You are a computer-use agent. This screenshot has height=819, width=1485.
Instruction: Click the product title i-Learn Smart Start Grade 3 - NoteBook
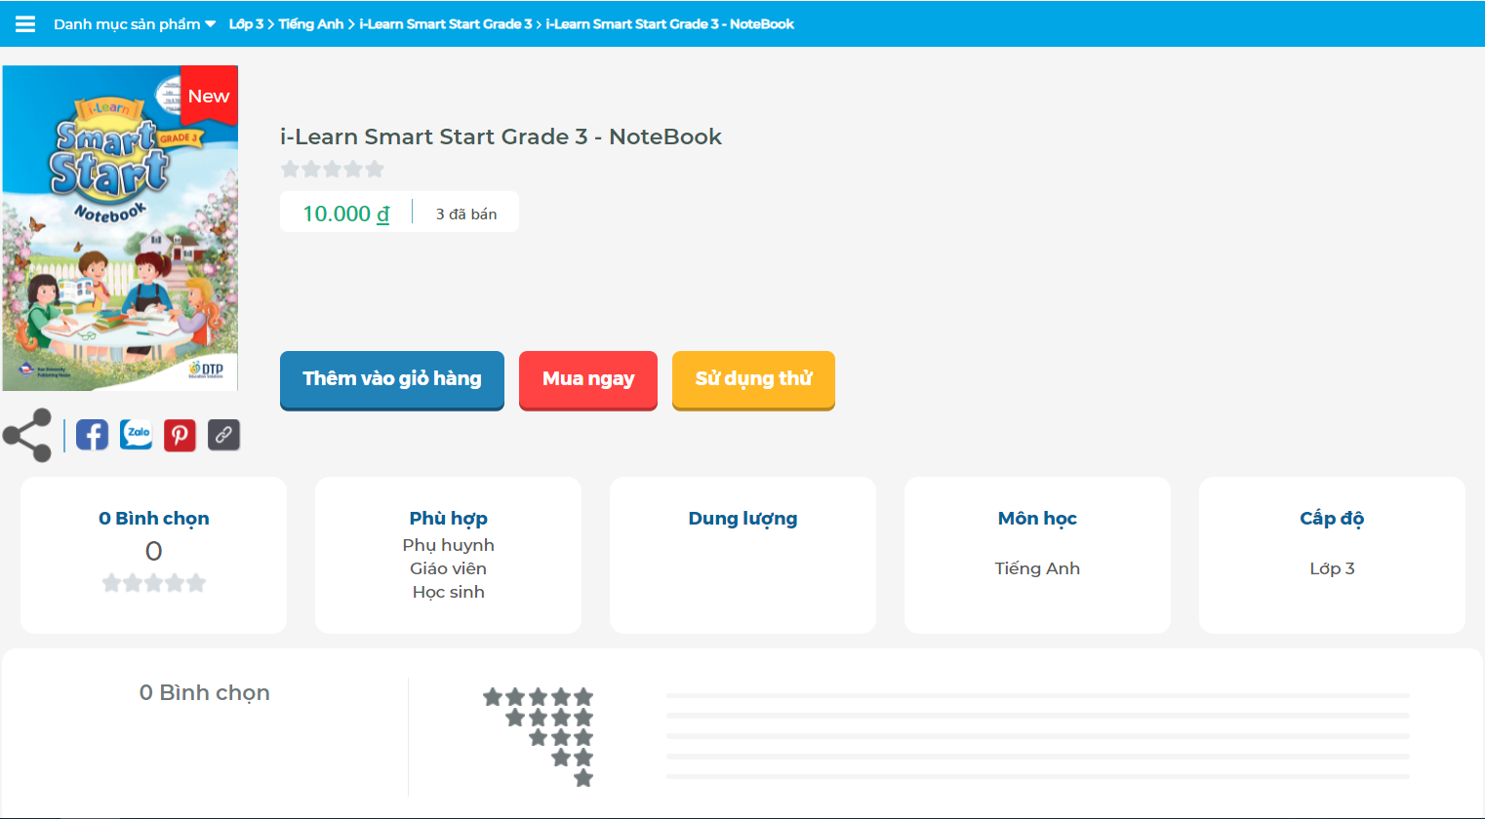501,136
